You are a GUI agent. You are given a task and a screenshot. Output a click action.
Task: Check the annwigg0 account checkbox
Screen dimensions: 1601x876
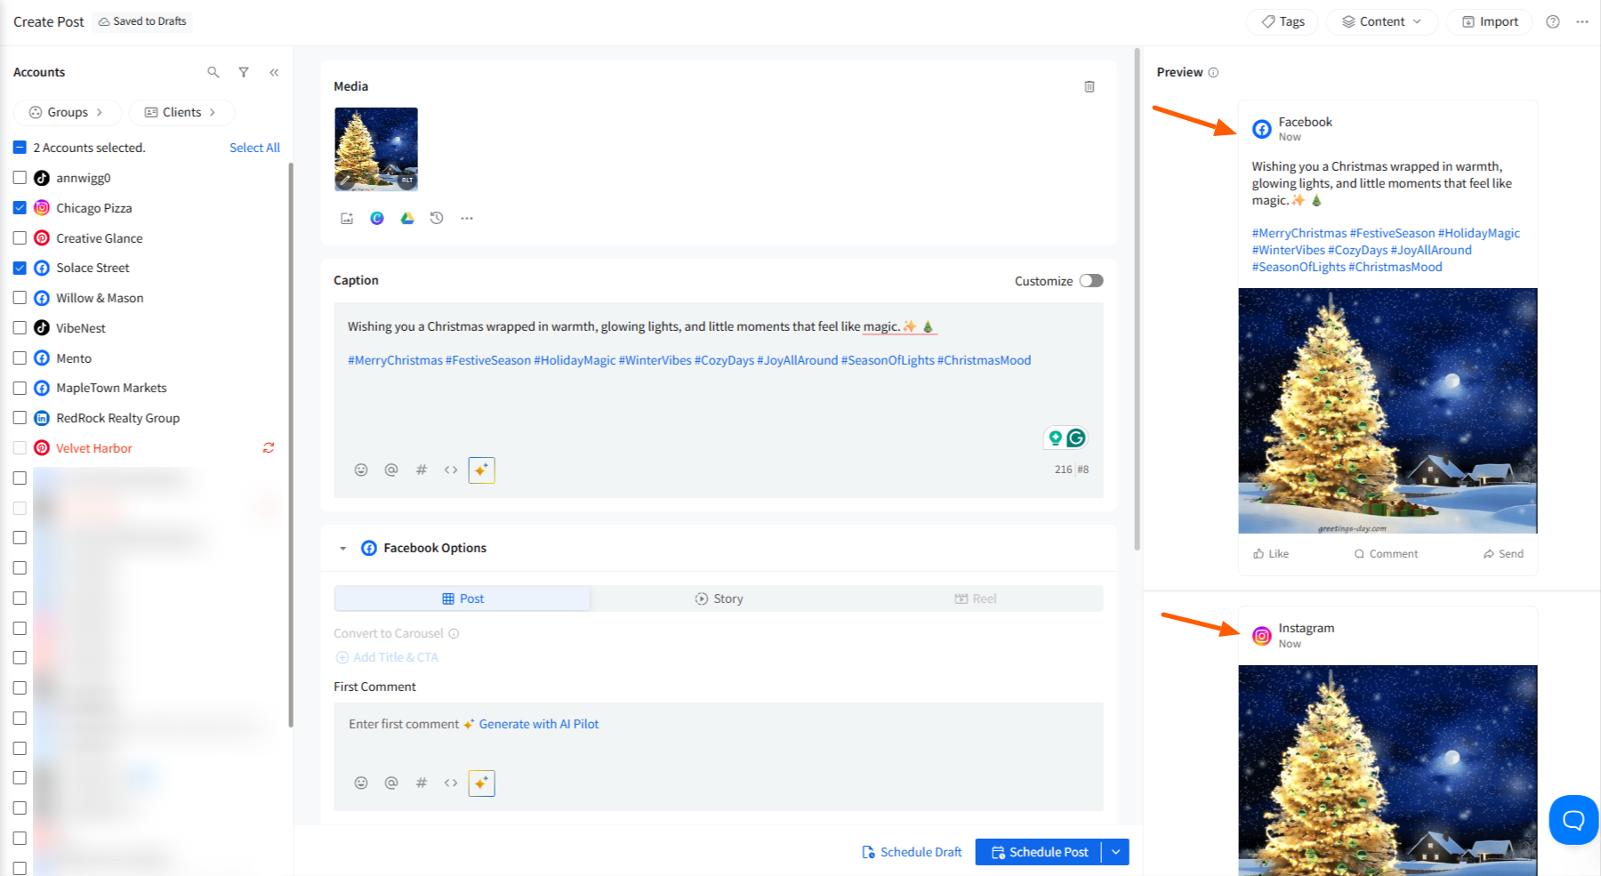click(x=20, y=178)
